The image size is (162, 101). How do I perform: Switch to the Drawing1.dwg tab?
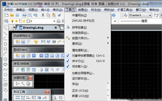pos(33,28)
